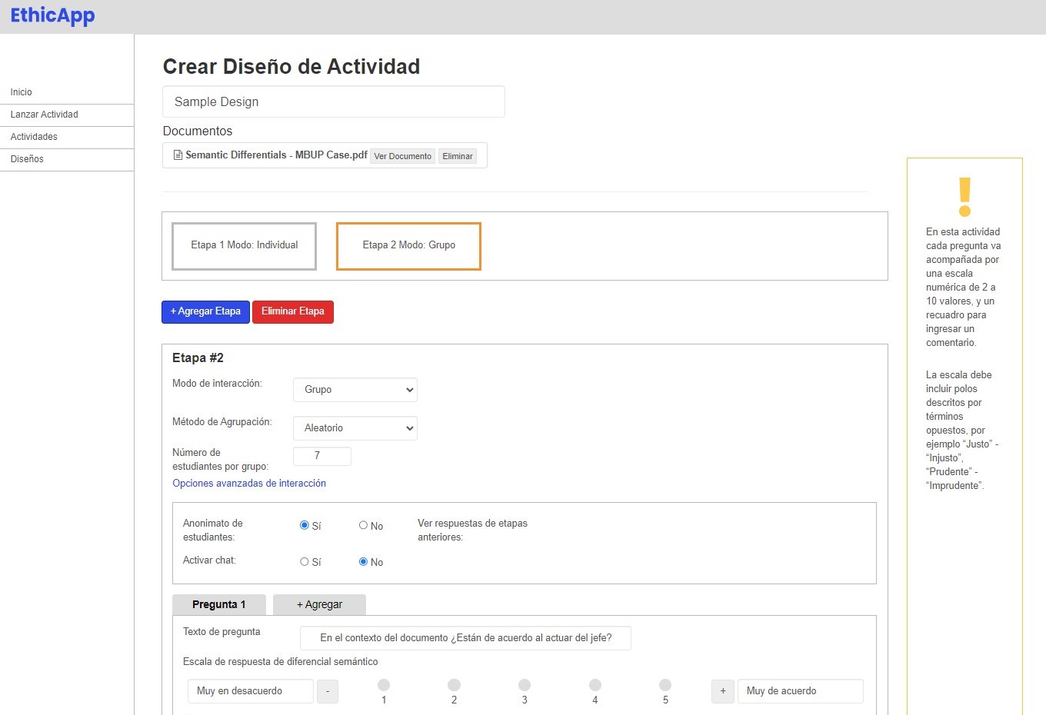The image size is (1046, 715).
Task: Click the plus button to extend scale
Action: click(x=723, y=691)
